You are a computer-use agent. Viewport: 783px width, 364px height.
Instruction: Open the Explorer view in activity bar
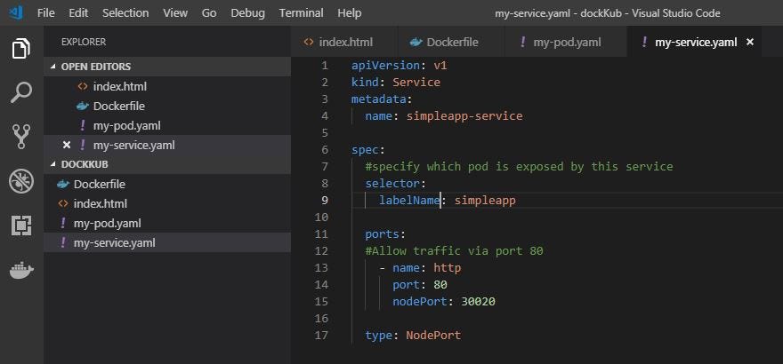coord(21,49)
